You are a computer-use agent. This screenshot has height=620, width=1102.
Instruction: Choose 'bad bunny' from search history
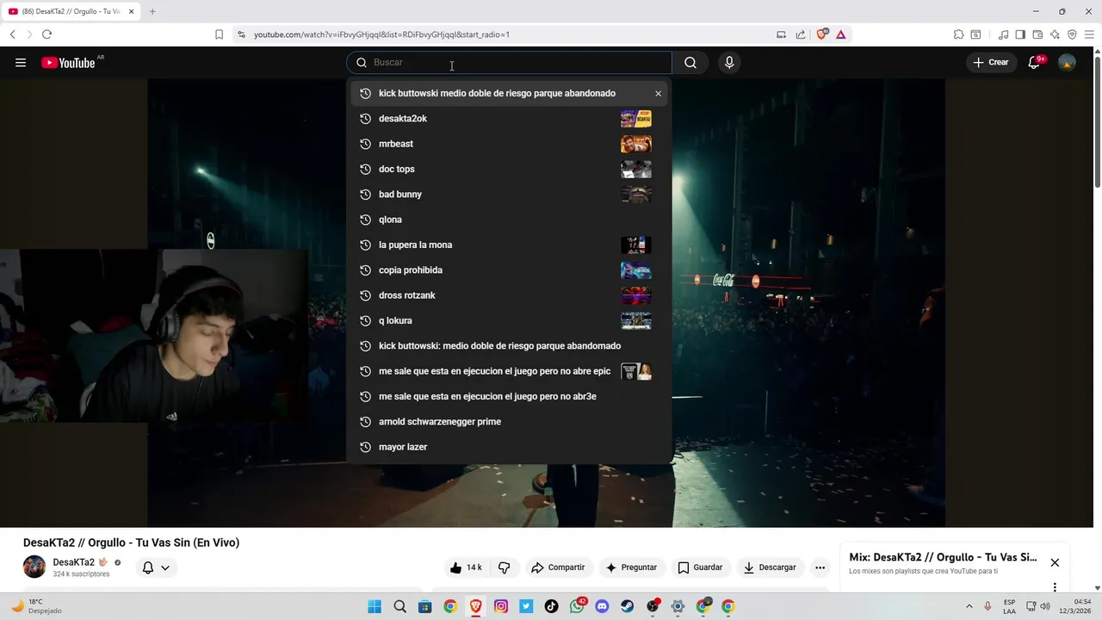coord(509,194)
